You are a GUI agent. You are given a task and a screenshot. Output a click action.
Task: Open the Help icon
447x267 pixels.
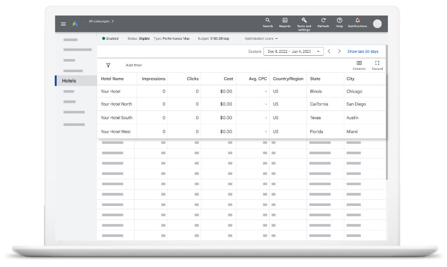[339, 20]
